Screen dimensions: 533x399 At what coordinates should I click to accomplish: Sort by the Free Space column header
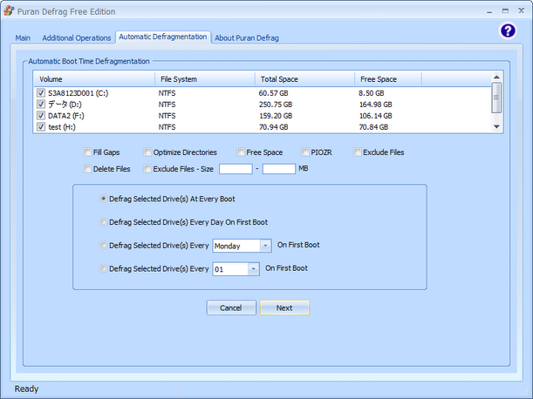pyautogui.click(x=388, y=79)
